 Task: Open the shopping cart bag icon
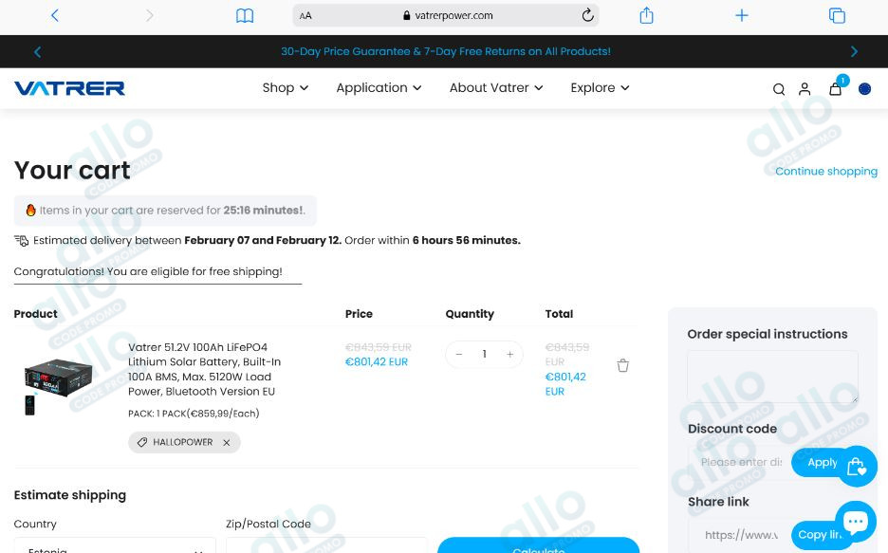coord(835,88)
